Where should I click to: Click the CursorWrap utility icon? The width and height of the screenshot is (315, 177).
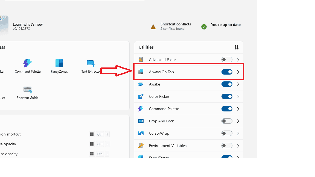point(141,133)
